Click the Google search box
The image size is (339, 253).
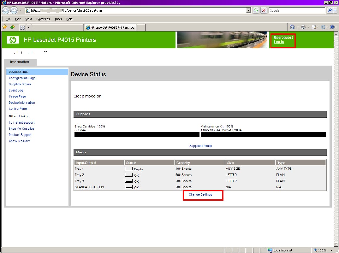297,10
